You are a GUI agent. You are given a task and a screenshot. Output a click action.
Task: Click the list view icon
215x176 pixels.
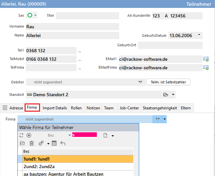pyautogui.click(x=54, y=143)
